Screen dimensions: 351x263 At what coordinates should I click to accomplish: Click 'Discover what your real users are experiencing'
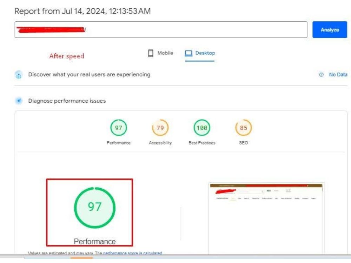tap(89, 74)
